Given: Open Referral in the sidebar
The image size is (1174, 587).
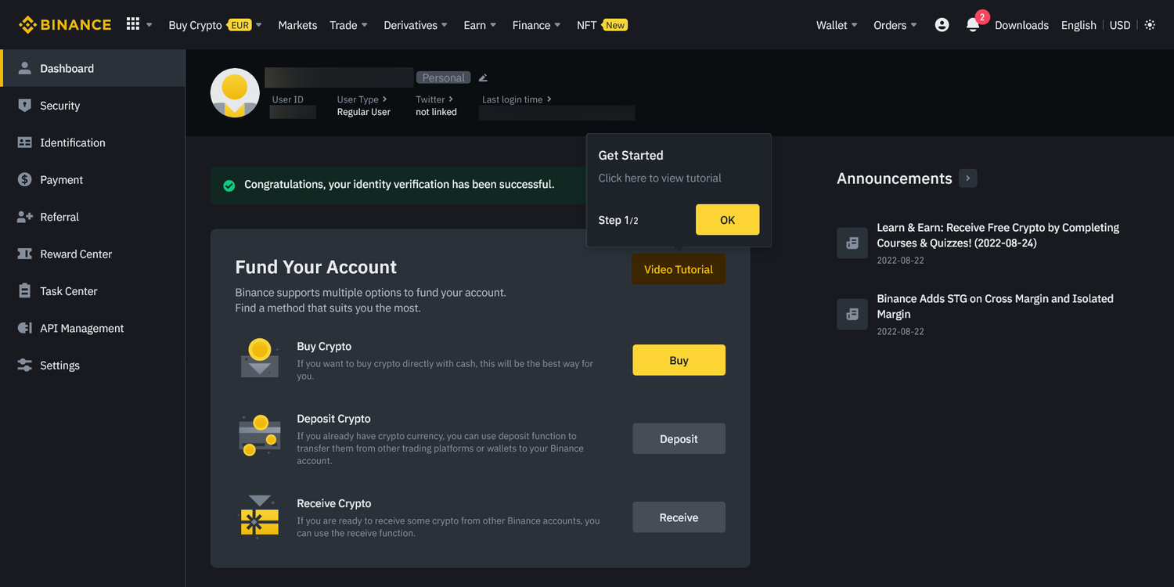Looking at the screenshot, I should click(92, 217).
